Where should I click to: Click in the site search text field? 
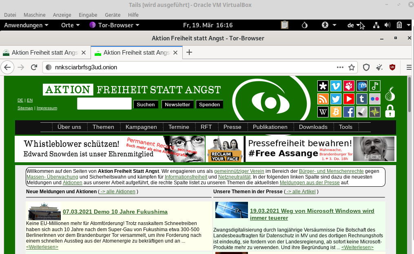click(104, 104)
